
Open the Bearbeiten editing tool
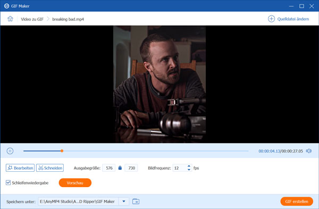point(20,168)
